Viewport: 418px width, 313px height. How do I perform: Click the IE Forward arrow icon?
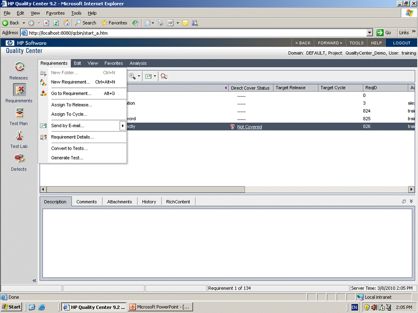pos(31,23)
